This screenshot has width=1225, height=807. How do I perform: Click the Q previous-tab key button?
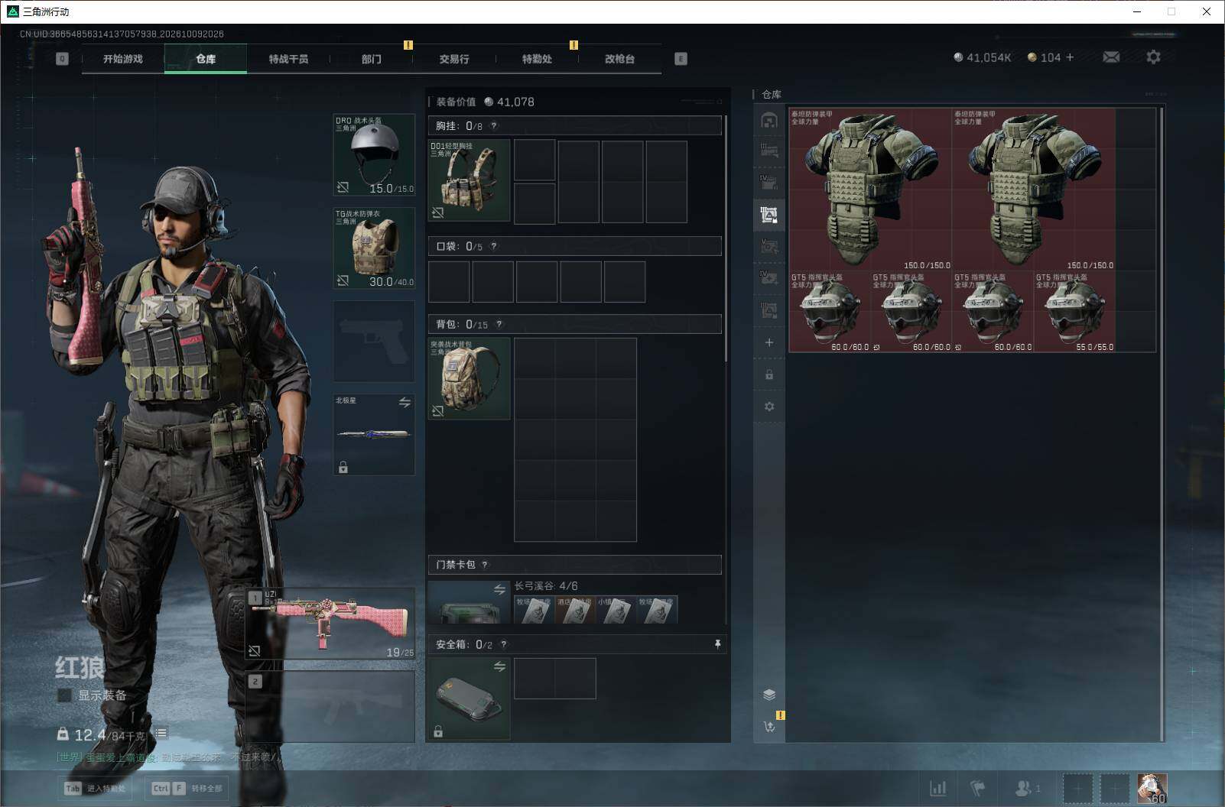(62, 59)
